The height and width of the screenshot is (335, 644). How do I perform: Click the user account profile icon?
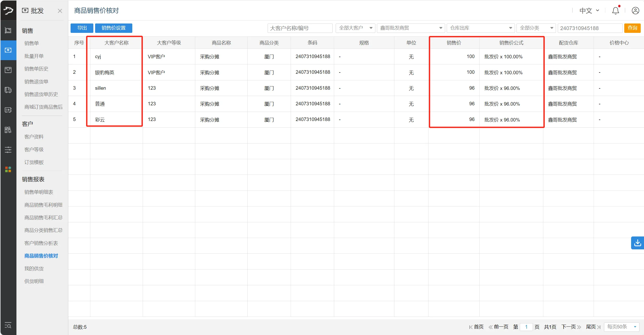(635, 11)
